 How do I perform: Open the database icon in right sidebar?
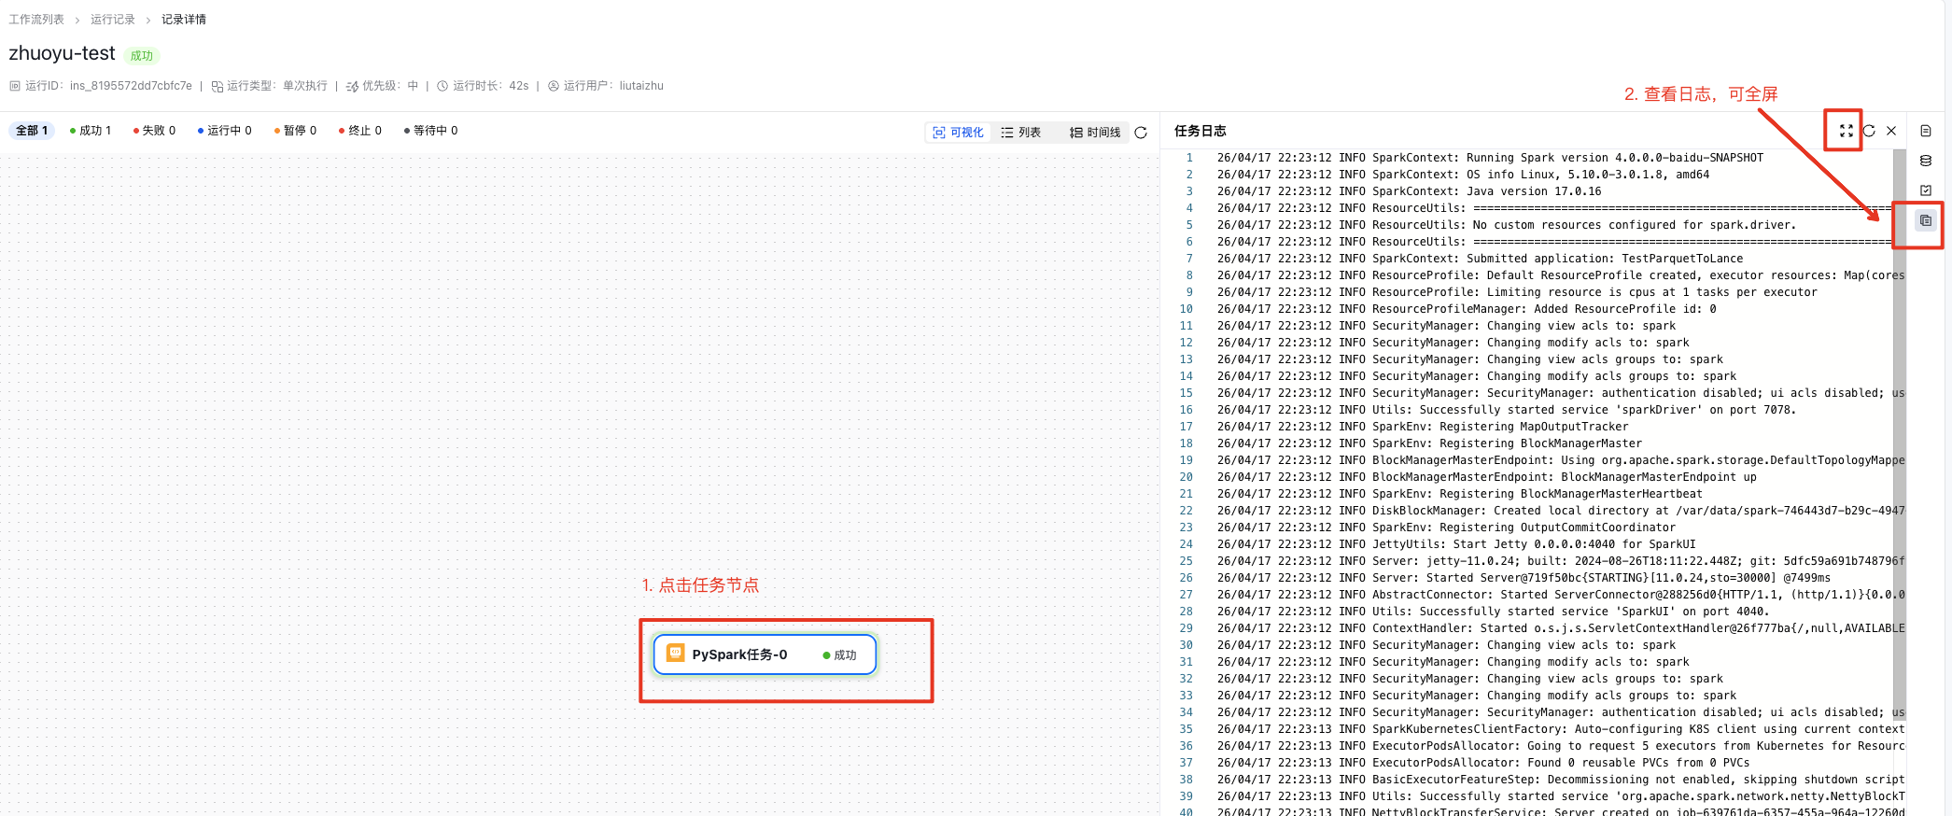click(1925, 161)
